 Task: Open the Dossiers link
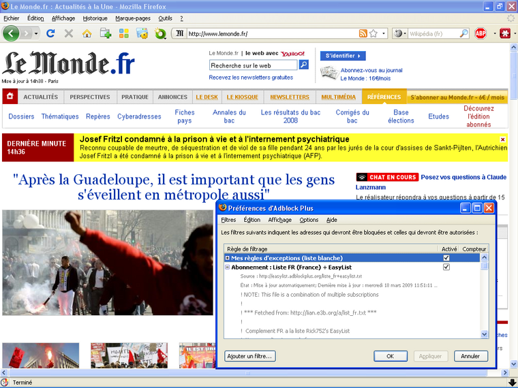coord(21,116)
